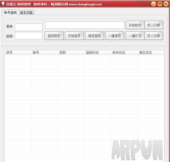Switch to the 账号登陆 tab

tap(10, 12)
